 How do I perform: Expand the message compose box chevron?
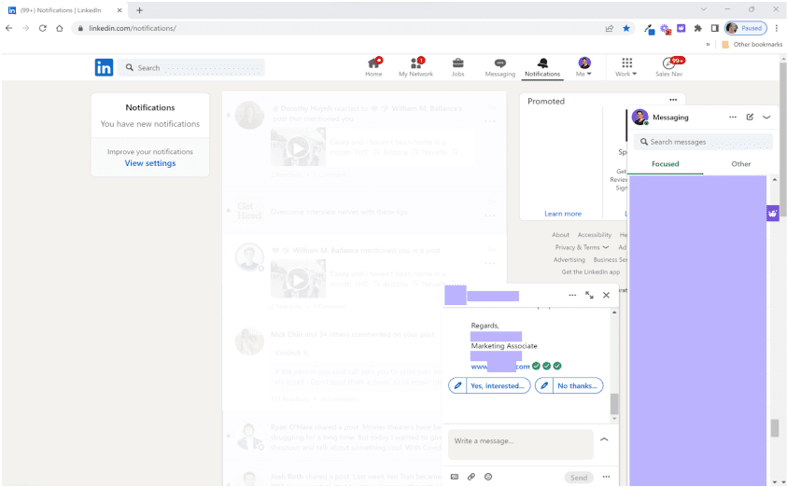(x=604, y=439)
